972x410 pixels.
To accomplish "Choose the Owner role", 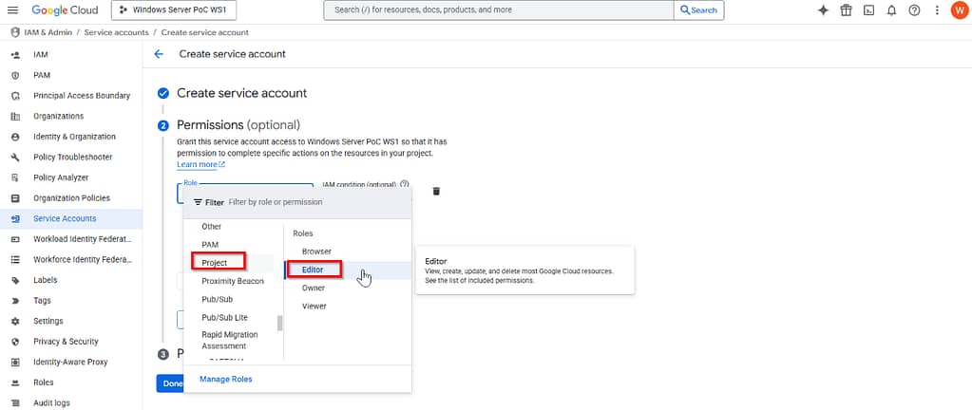I will pyautogui.click(x=314, y=288).
